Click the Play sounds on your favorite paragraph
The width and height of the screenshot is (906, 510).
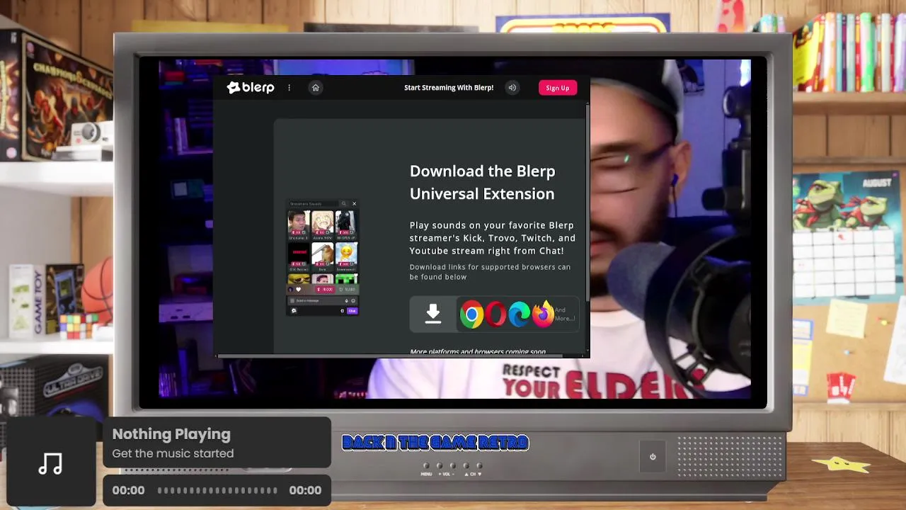pyautogui.click(x=493, y=238)
